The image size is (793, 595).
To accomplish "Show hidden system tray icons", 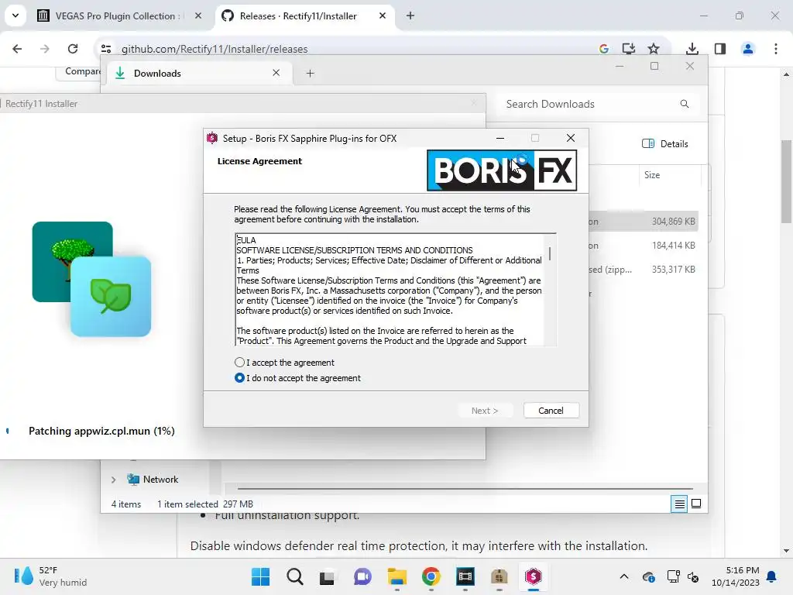I will coord(624,576).
